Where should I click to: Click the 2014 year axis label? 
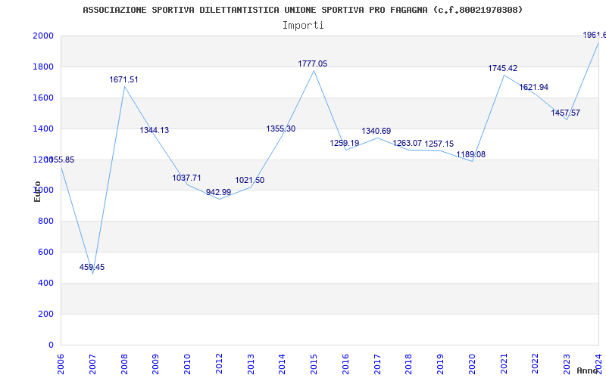tap(283, 364)
